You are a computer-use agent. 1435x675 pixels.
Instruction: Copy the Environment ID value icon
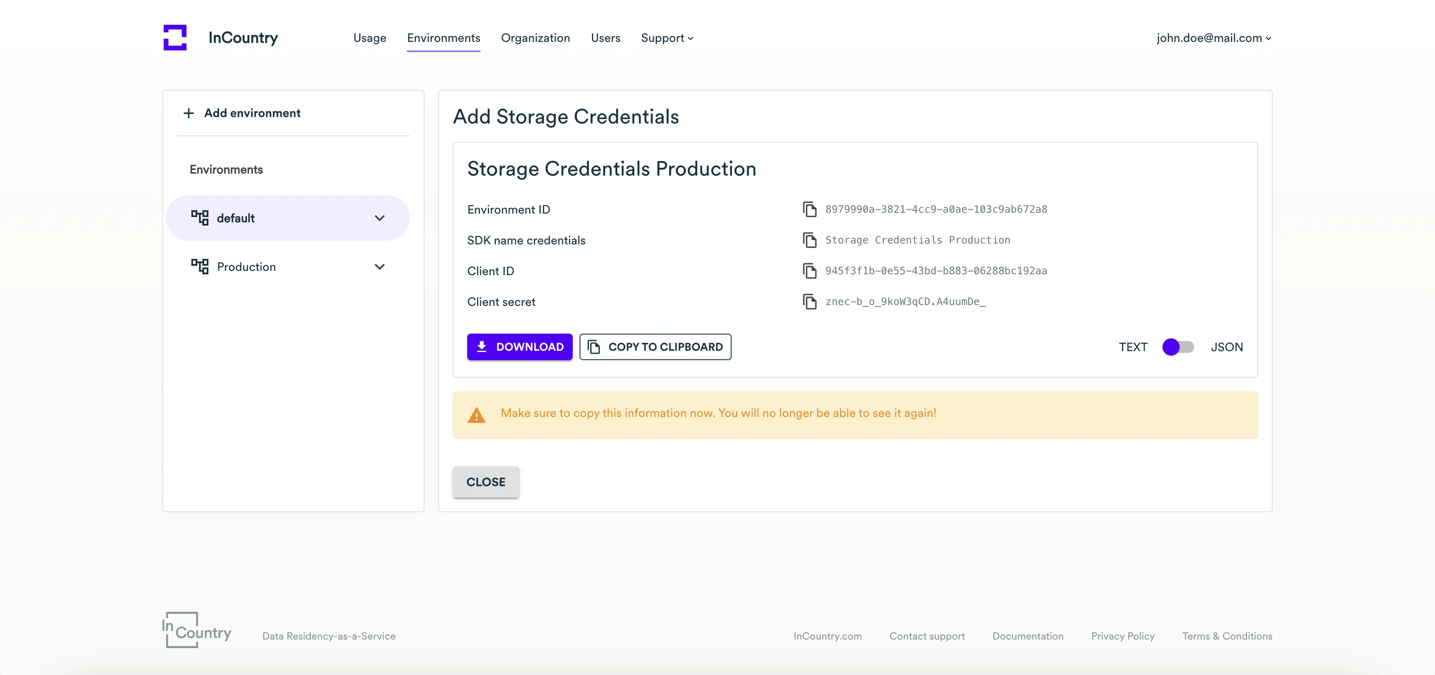pyautogui.click(x=809, y=210)
